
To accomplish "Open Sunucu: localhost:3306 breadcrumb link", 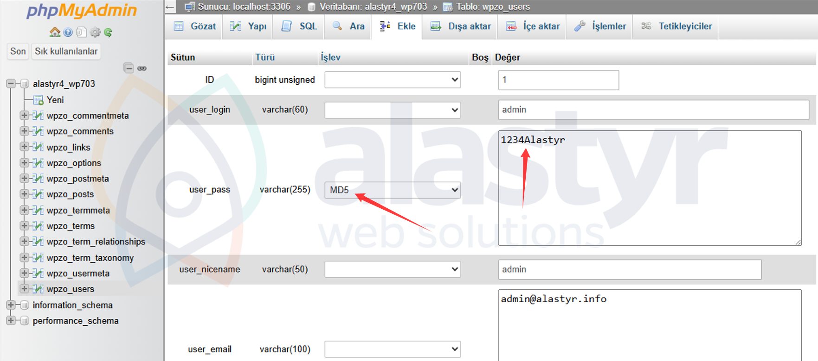I will (x=244, y=6).
